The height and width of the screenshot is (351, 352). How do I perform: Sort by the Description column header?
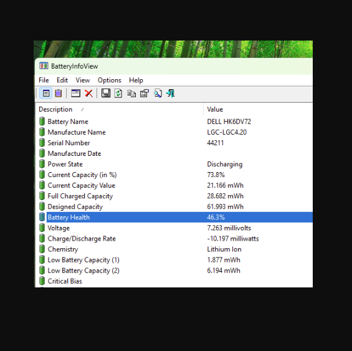click(x=119, y=110)
